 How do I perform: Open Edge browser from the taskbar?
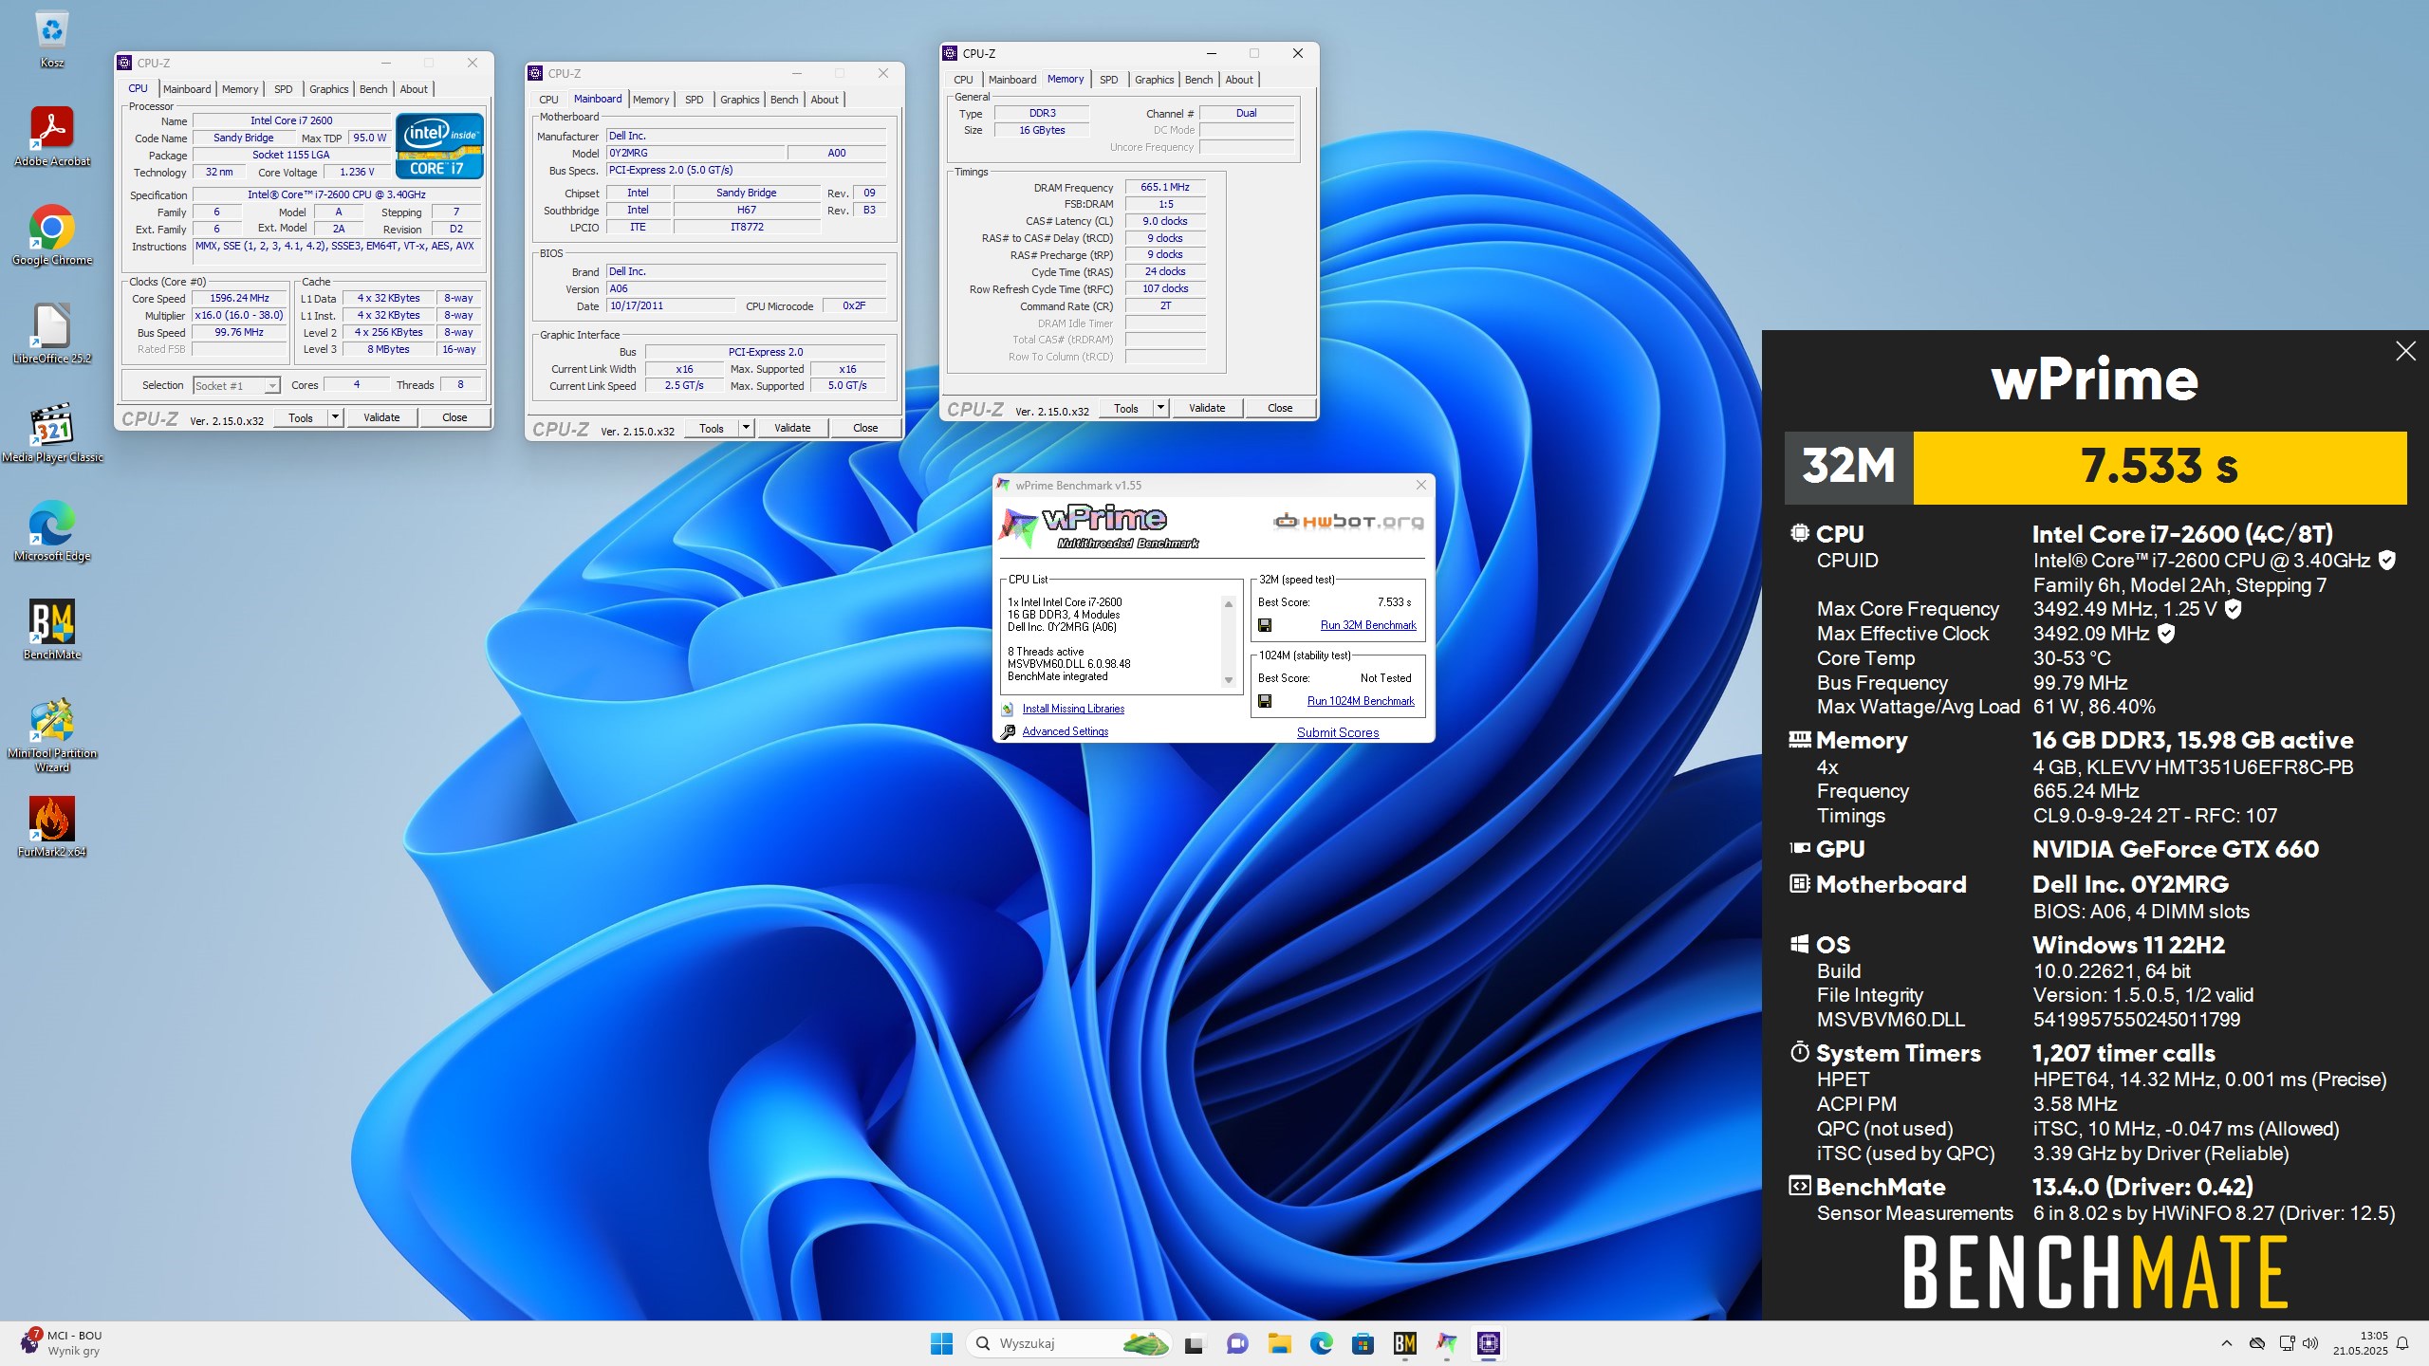point(1321,1343)
